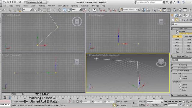192x108 pixels.
Task: Click the Align tool icon
Action: click(x=148, y=10)
